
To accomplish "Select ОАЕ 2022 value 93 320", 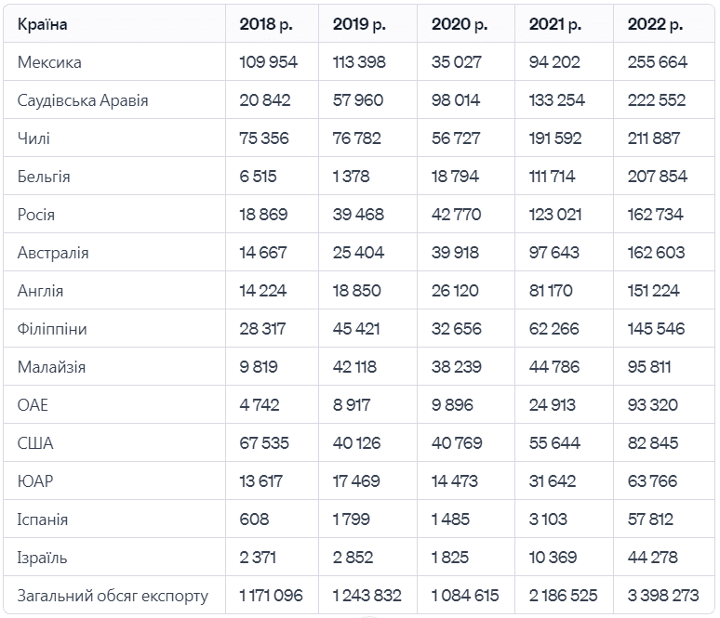I will pos(653,404).
